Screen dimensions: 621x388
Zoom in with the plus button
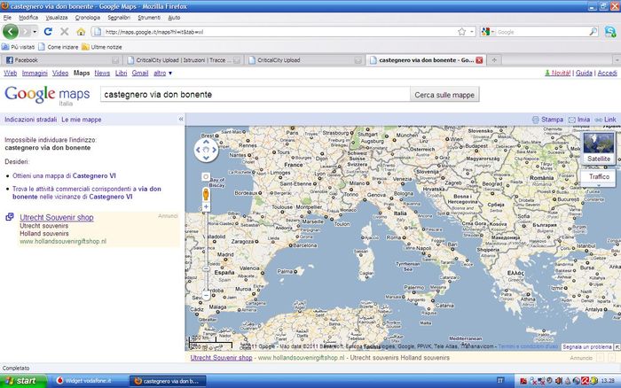pyautogui.click(x=206, y=207)
